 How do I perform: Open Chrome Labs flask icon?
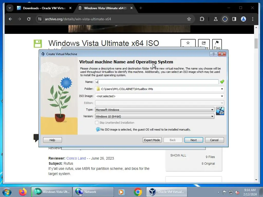215,19
